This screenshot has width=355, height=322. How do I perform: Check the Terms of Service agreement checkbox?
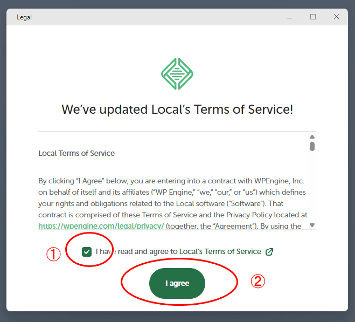click(86, 251)
